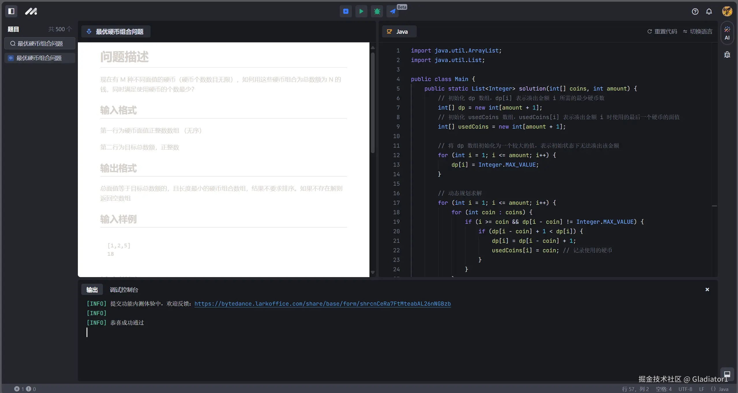Select the 输出 tab

point(92,290)
